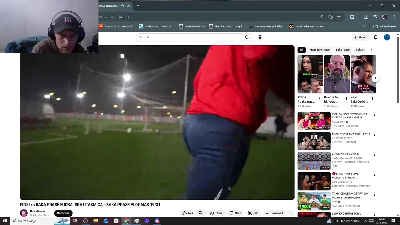Close the PRASE FUDBALSKA browser tab
Viewport: 400px width, 225px height.
point(128,6)
